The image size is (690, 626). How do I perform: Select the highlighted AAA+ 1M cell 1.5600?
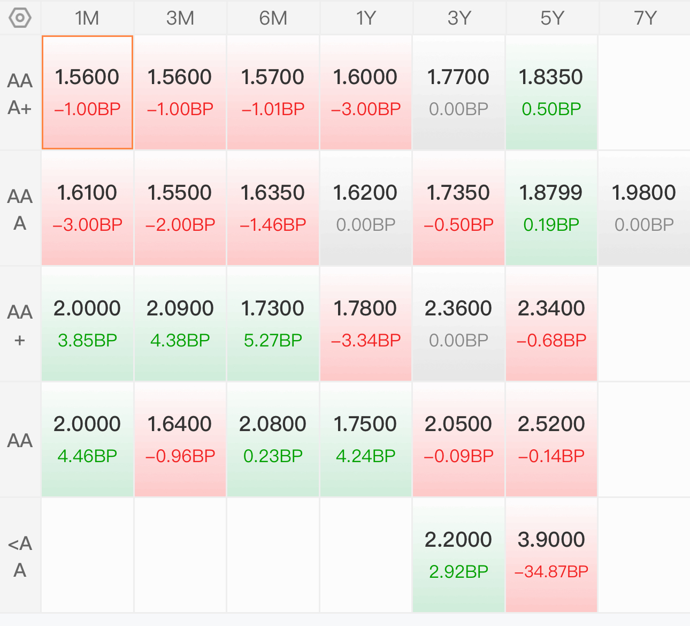(x=87, y=92)
